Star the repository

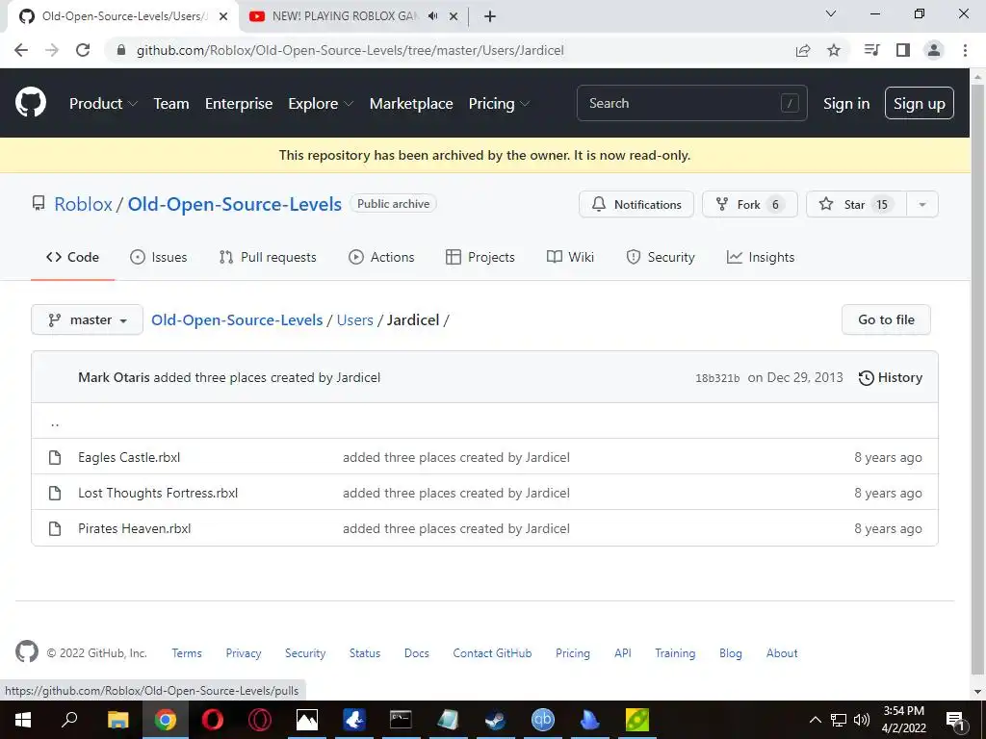(x=856, y=204)
